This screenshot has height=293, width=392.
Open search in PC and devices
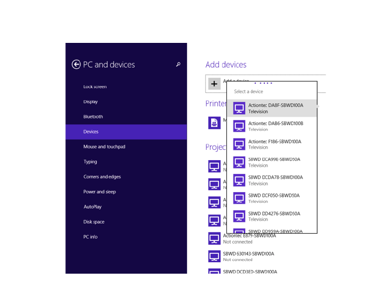click(178, 65)
